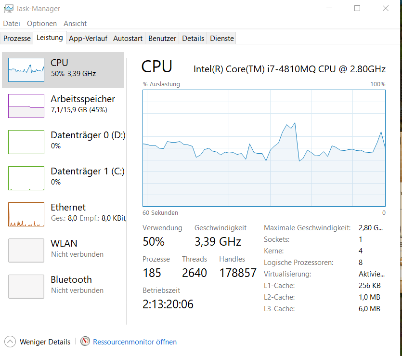Close the Task-Manager window

tap(385, 8)
